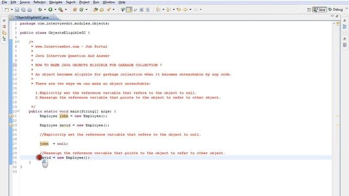Close the ObjectsEligibleGC.java tab

point(52,17)
